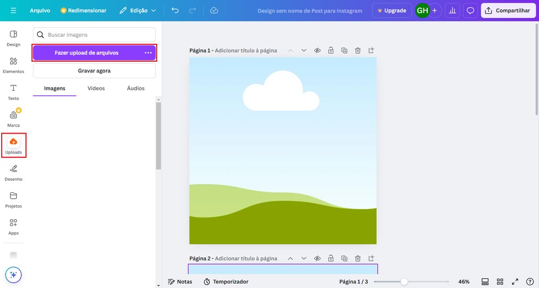This screenshot has height=288, width=539.
Task: Open the Marca sidebar panel
Action: tap(13, 119)
